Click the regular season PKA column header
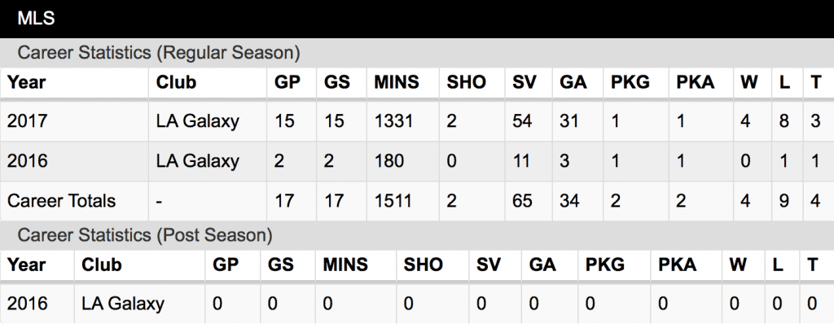This screenshot has width=834, height=324. tap(696, 82)
